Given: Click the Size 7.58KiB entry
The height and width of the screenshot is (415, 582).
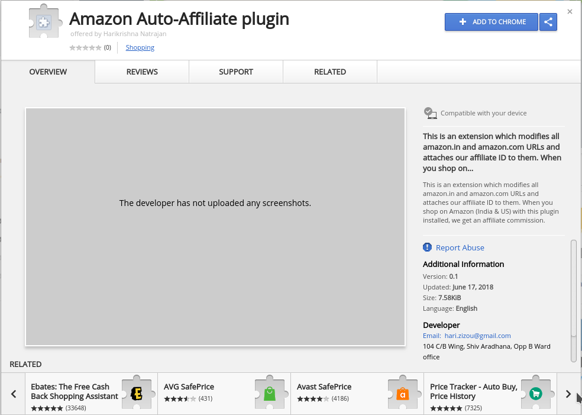Looking at the screenshot, I should [x=442, y=298].
